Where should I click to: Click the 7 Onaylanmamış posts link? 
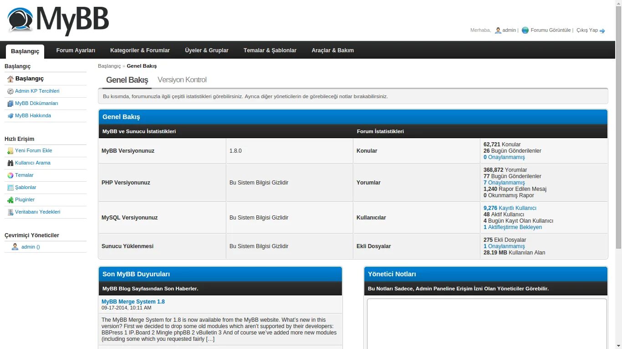click(504, 183)
